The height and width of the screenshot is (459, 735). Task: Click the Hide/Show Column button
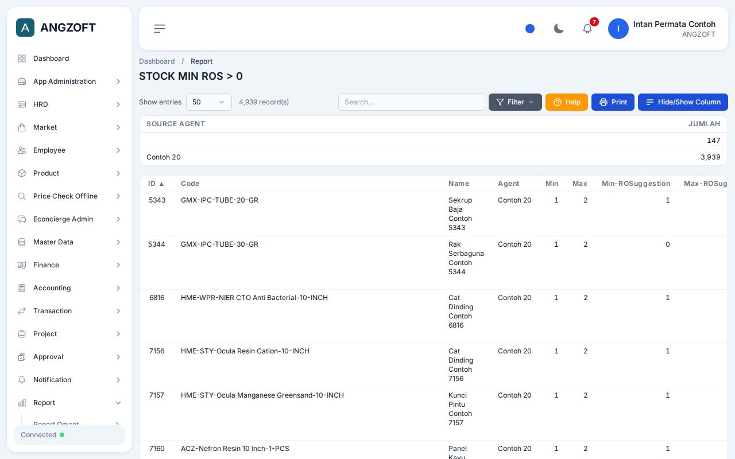(683, 102)
